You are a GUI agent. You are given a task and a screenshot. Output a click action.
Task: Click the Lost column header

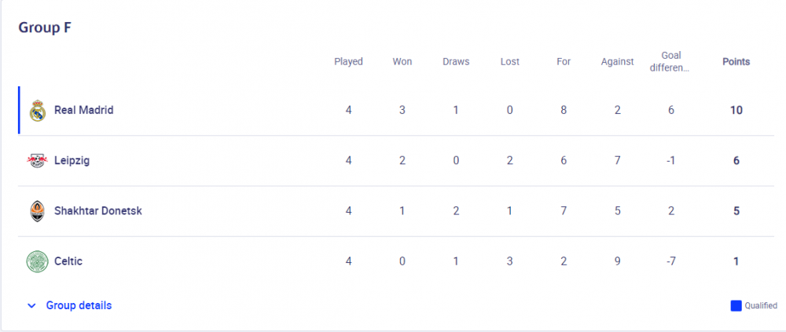coord(510,62)
